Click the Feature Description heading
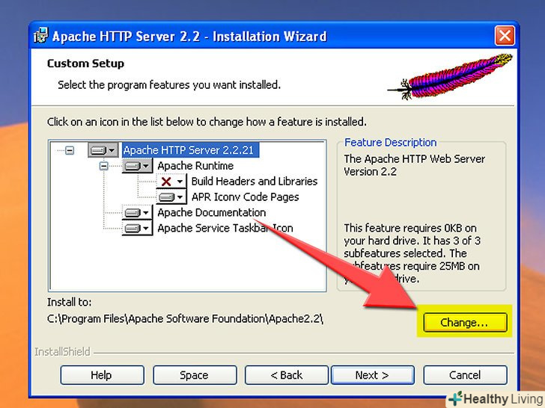This screenshot has width=545, height=408. tap(390, 142)
